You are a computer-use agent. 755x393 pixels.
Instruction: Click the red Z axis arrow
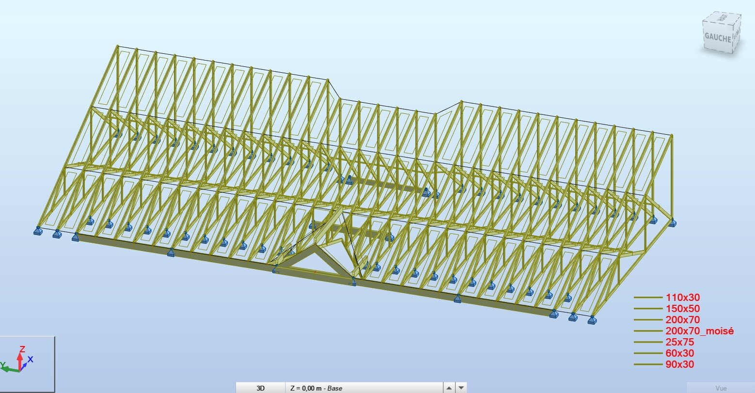(20, 356)
